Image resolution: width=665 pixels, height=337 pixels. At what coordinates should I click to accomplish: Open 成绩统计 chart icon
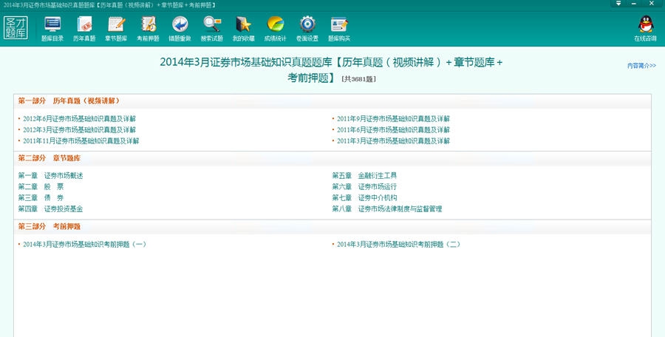[276, 28]
